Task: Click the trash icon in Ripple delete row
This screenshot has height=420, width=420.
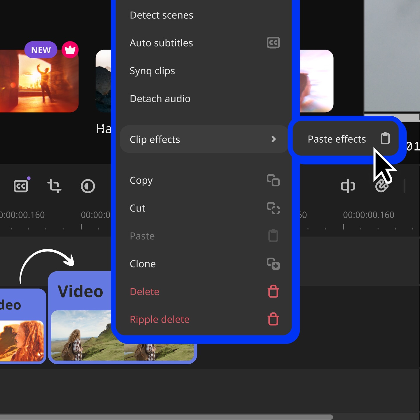Action: pos(273,319)
